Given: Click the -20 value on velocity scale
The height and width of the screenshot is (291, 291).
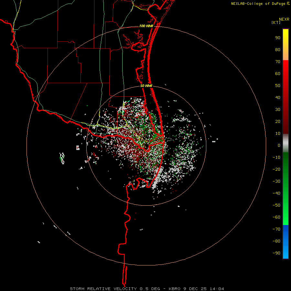Looking at the screenshot, I should click(276, 169).
